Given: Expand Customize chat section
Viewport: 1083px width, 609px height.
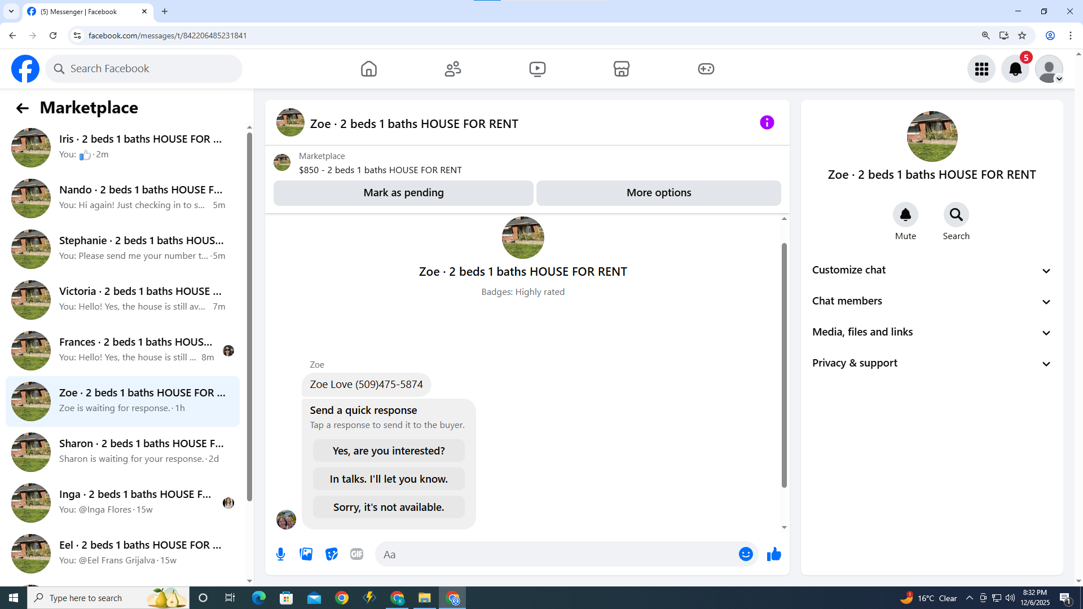Looking at the screenshot, I should (932, 270).
